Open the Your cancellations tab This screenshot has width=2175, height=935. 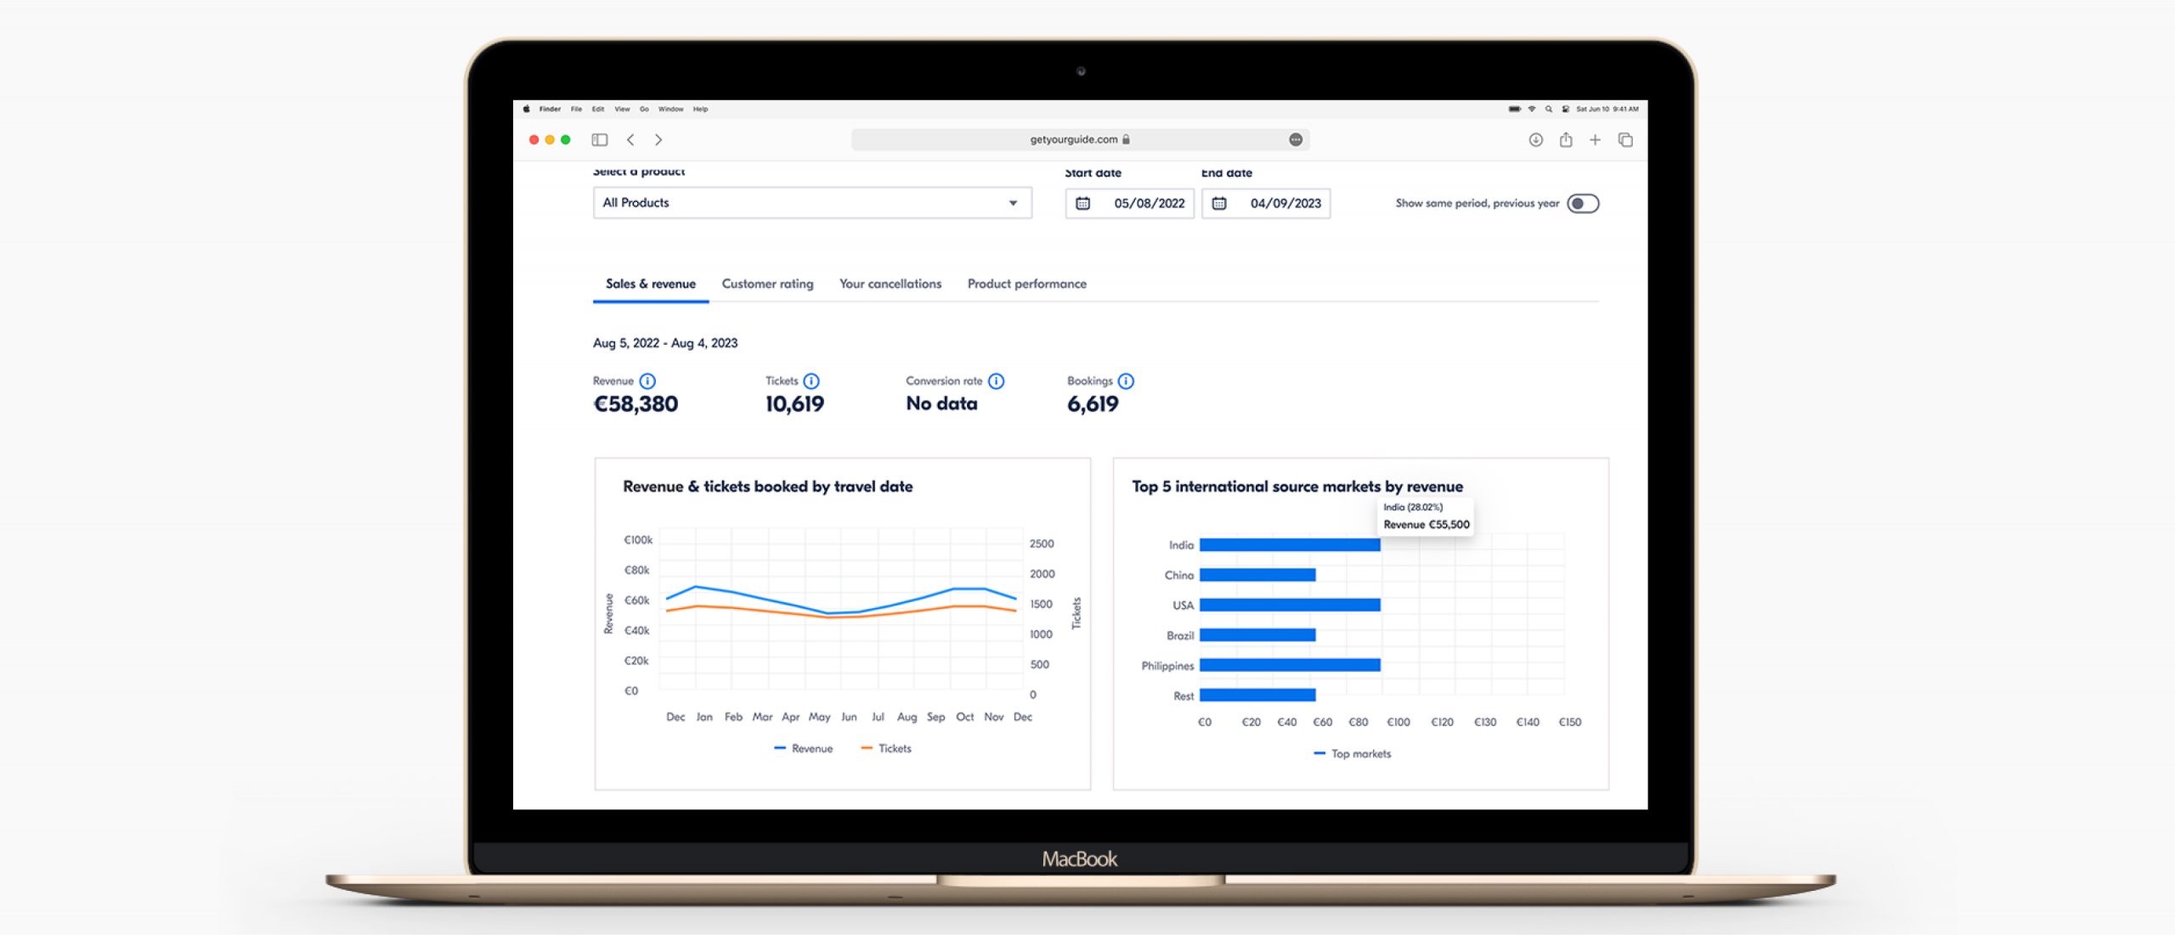click(890, 284)
